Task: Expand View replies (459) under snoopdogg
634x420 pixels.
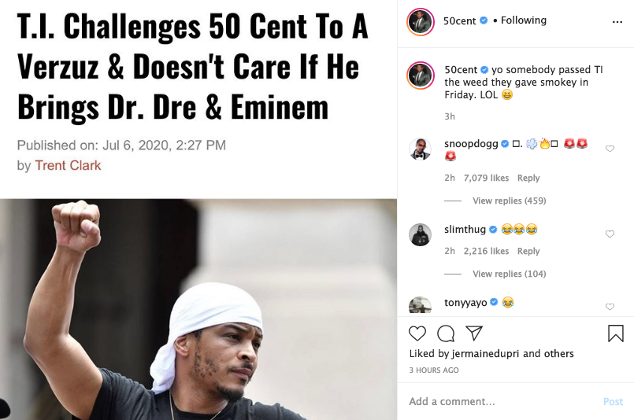Action: 509,201
